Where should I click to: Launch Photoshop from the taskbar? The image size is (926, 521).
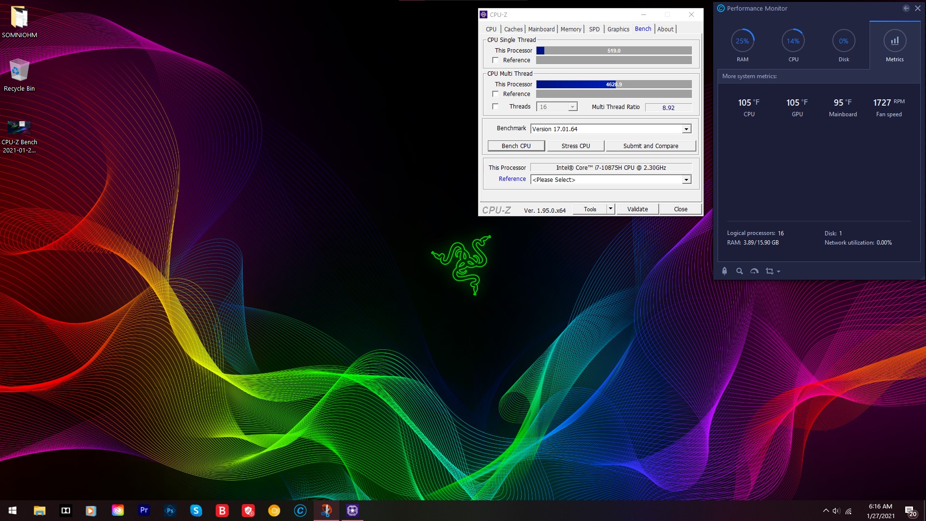pos(170,510)
